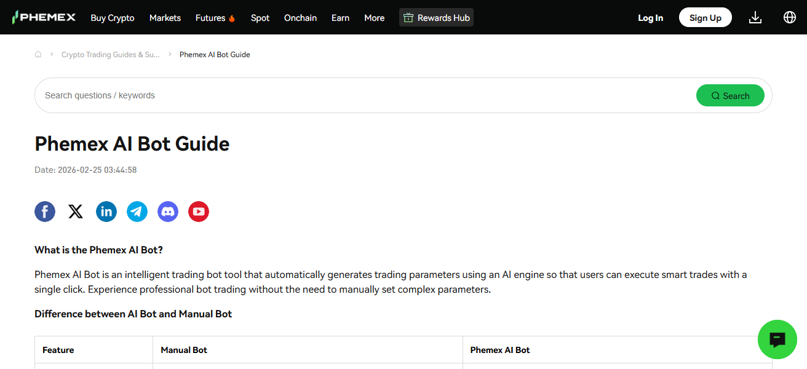807x369 pixels.
Task: Open the YouTube icon
Action: coord(199,212)
